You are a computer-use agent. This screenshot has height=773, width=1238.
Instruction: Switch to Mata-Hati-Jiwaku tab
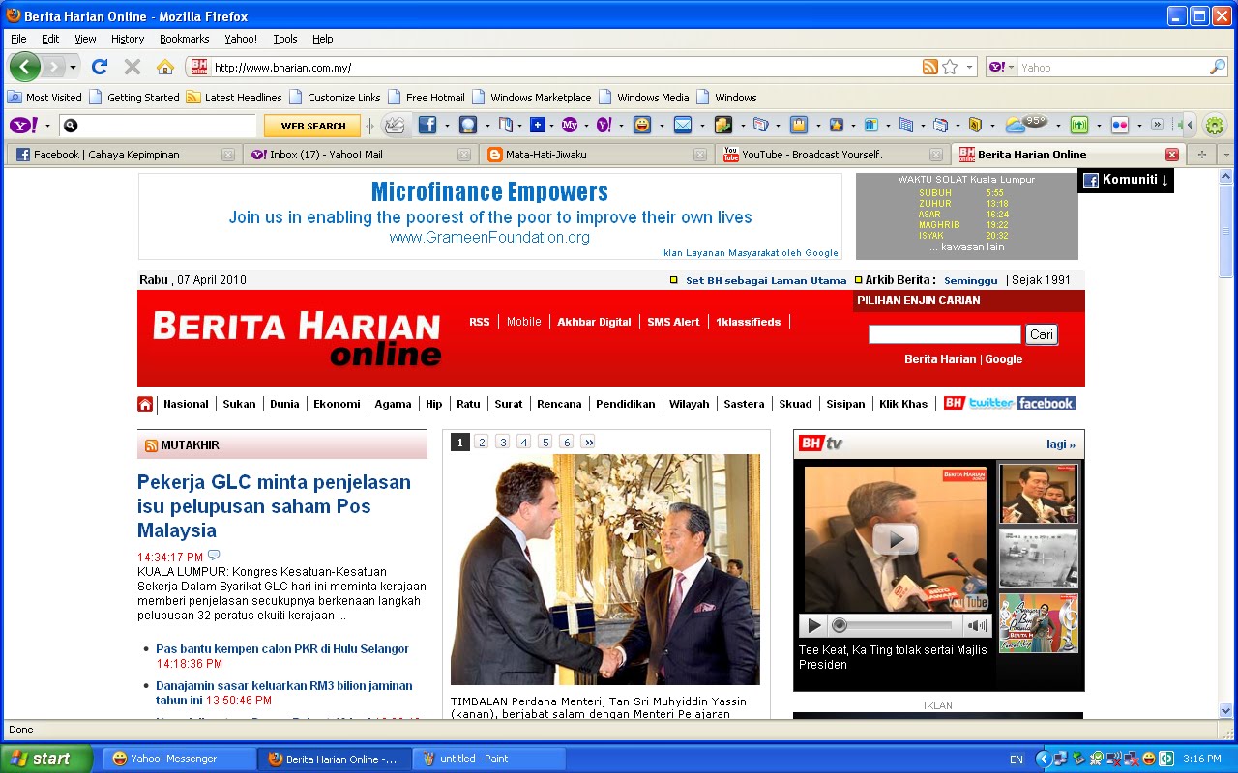pyautogui.click(x=597, y=155)
